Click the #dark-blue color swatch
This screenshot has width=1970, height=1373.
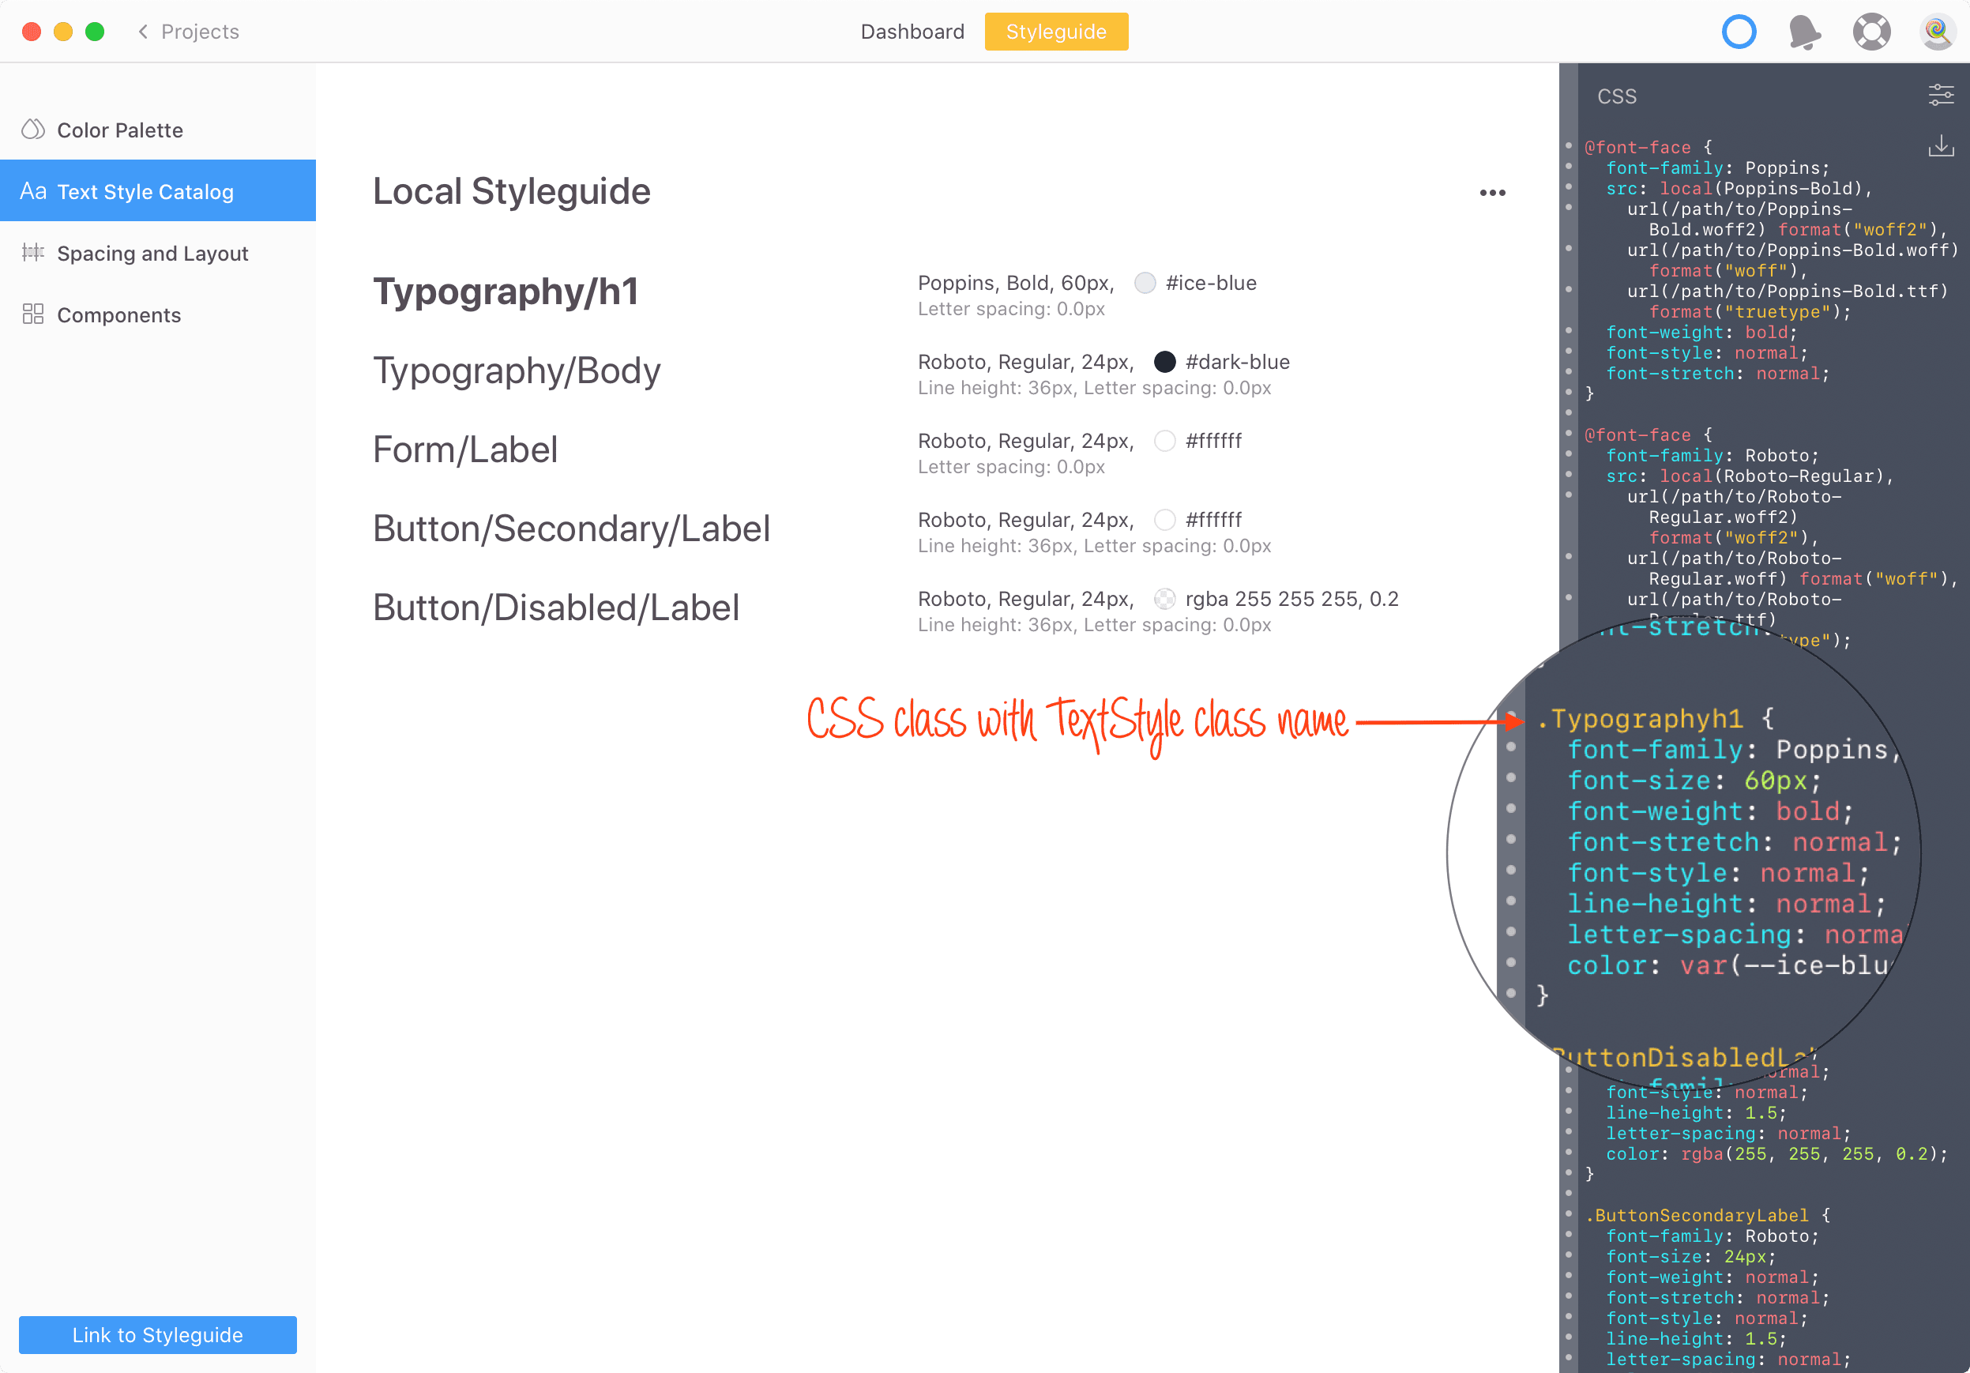[x=1164, y=362]
